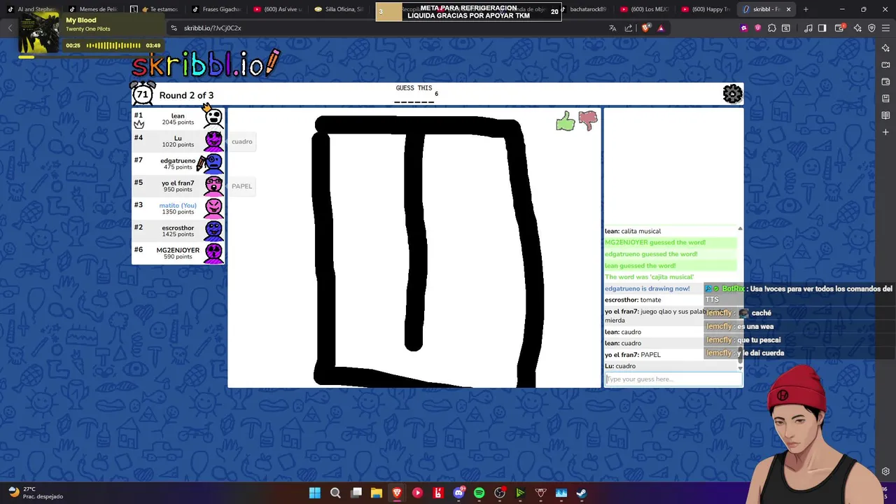Open the browser extensions puzzle icon
Screen dimensions: 896x504
pos(772,28)
